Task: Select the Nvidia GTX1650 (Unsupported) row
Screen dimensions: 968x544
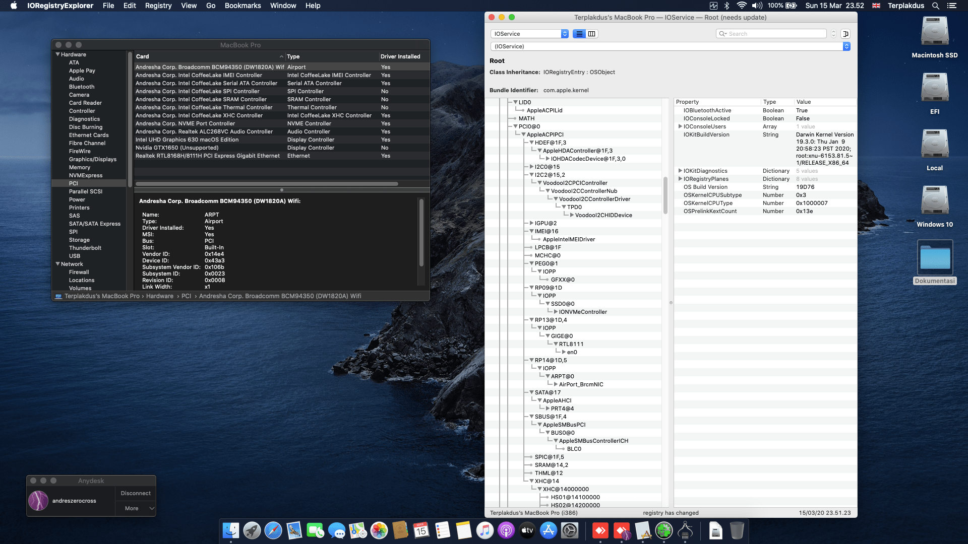Action: click(x=282, y=148)
